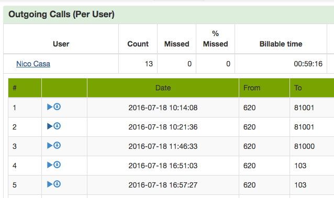Play recording of call 1

coord(50,107)
